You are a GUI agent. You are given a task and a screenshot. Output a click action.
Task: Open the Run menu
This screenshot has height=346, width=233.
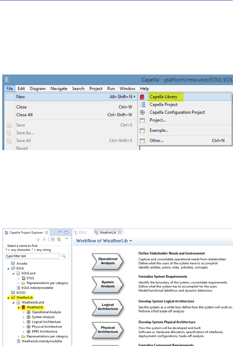pos(111,89)
